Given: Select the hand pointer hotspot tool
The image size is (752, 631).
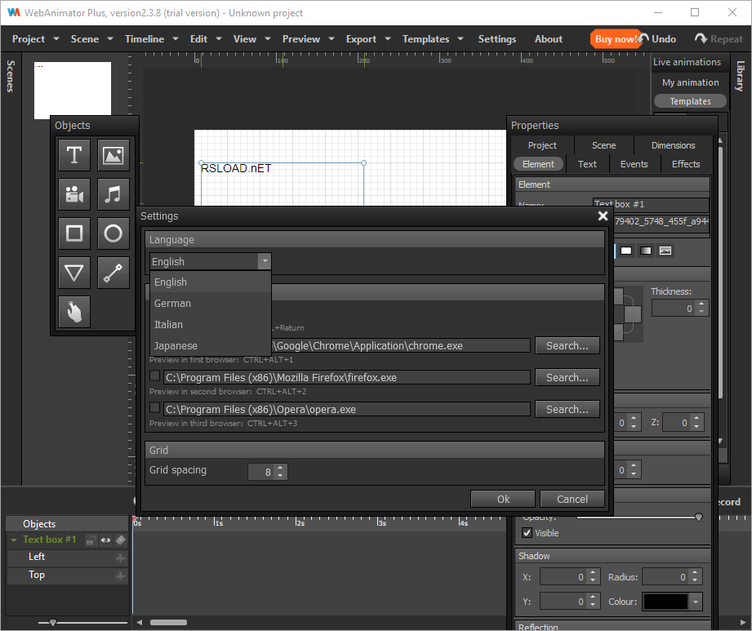Looking at the screenshot, I should [74, 313].
